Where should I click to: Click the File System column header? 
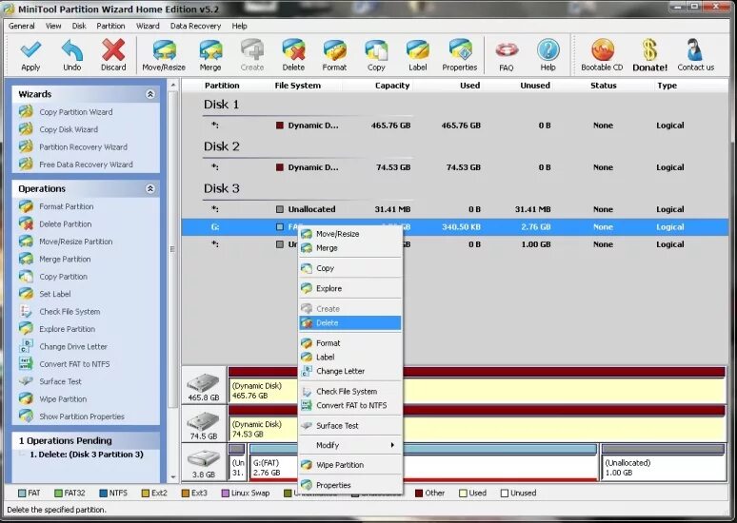[297, 86]
